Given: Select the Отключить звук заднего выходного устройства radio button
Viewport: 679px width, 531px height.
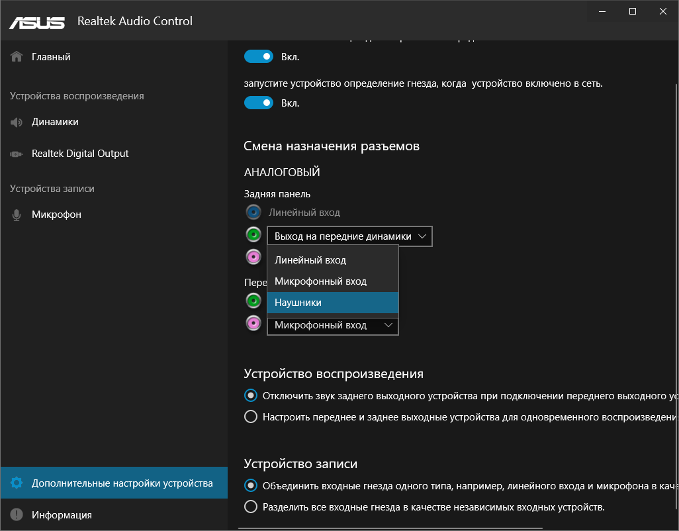Looking at the screenshot, I should click(x=251, y=396).
